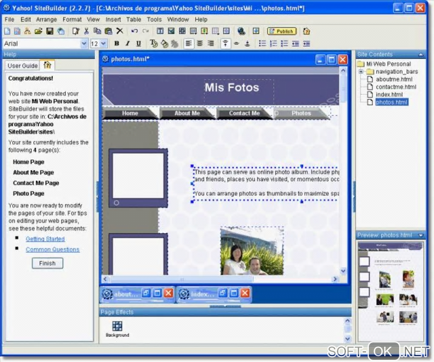Open the Getting Started link
The width and height of the screenshot is (434, 362).
coord(45,239)
